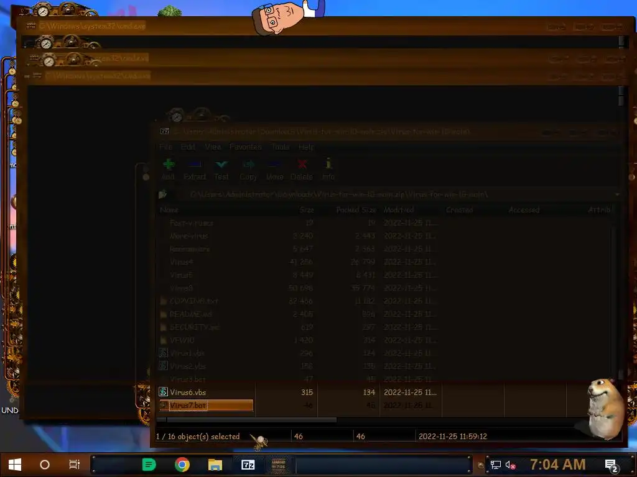Viewport: 637px width, 477px height.
Task: Open the Edit menu in 7-Zip
Action: [x=188, y=147]
